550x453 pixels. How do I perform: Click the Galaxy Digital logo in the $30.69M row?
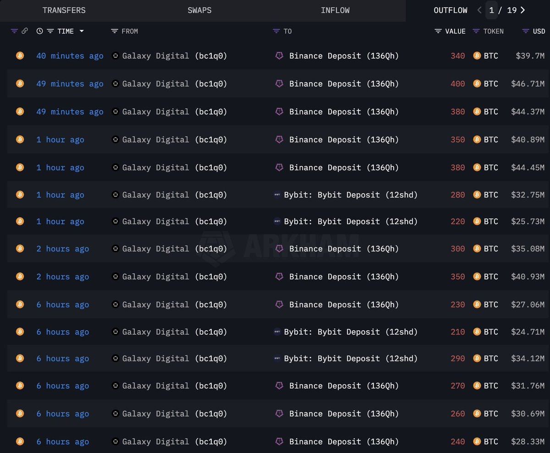[115, 414]
